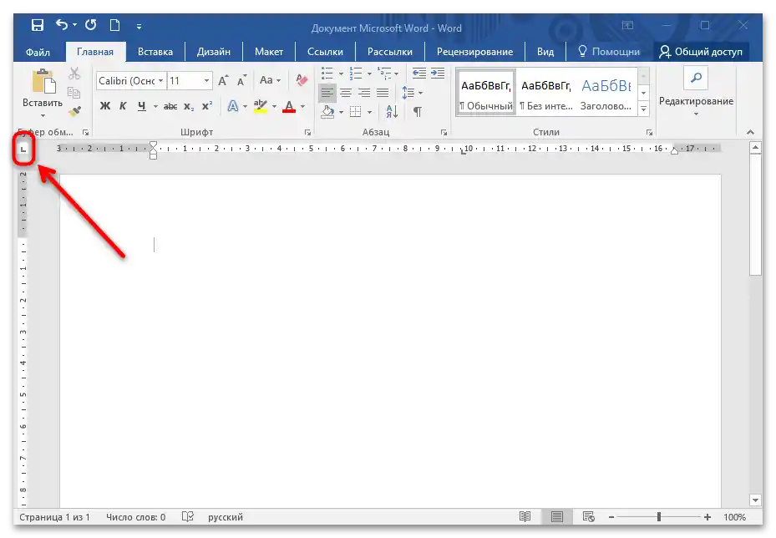Image resolution: width=776 pixels, height=538 pixels.
Task: Paste with the Вставить clipboard icon
Action: pyautogui.click(x=43, y=82)
